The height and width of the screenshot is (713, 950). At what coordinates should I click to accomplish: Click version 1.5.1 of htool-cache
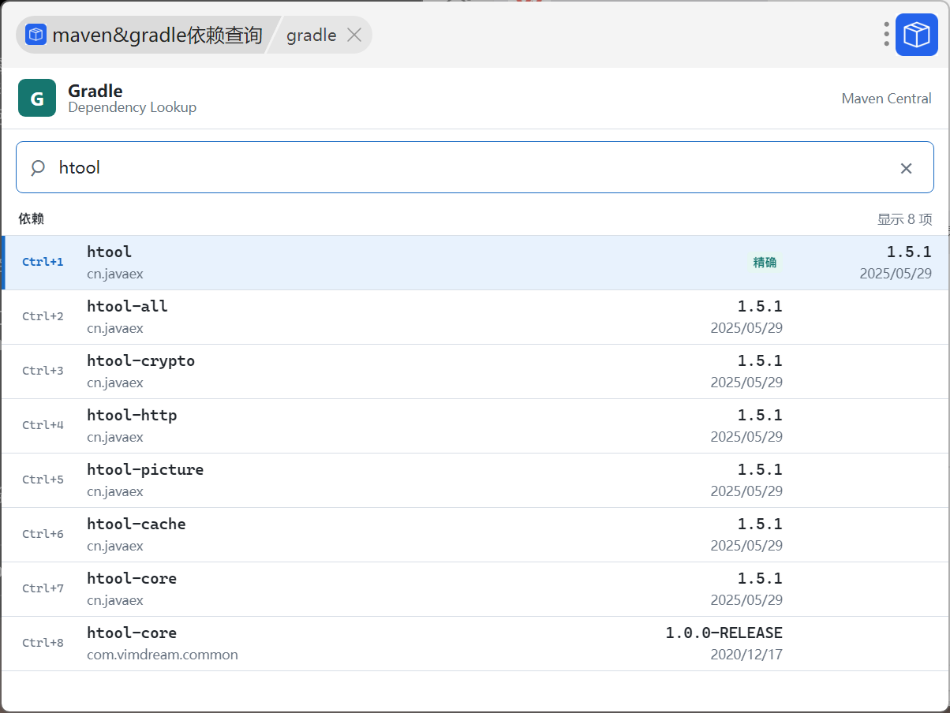760,524
